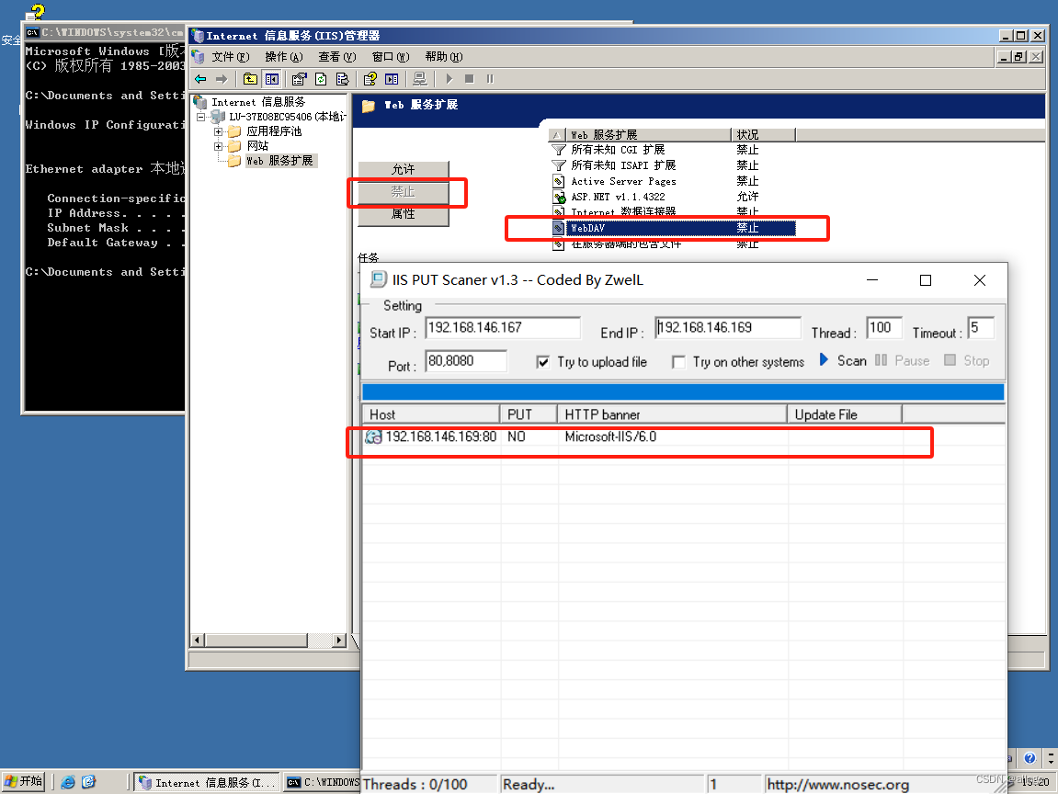Go forward with the IIS toolbar forward arrow
The height and width of the screenshot is (794, 1058).
tap(222, 79)
